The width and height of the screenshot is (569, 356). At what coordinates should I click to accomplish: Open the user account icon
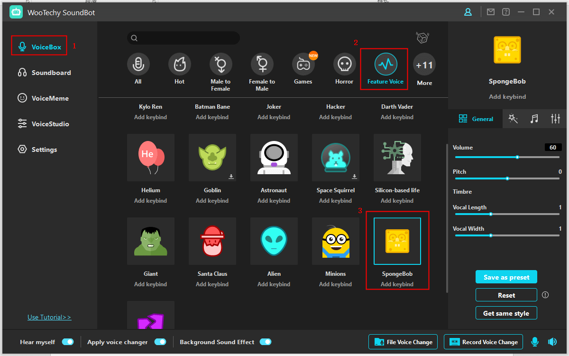pos(468,12)
